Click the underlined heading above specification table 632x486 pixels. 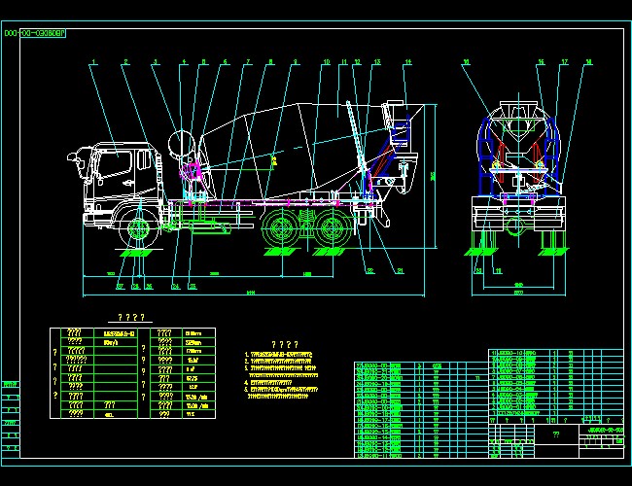click(130, 318)
